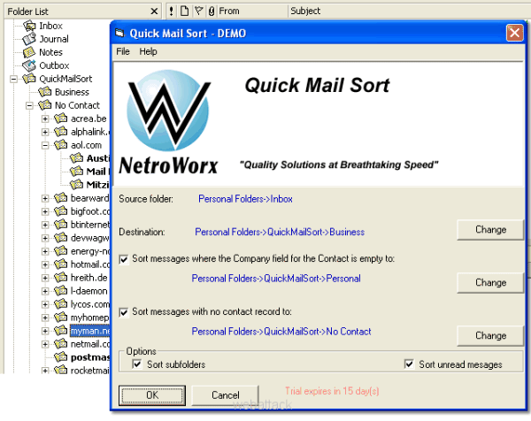Click the acrea.be folder icon
The image size is (531, 421).
[x=61, y=119]
